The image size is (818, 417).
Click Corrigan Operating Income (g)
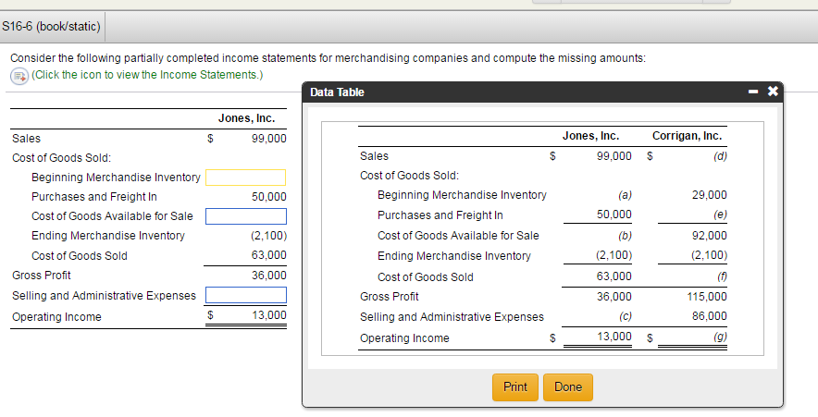click(x=720, y=337)
